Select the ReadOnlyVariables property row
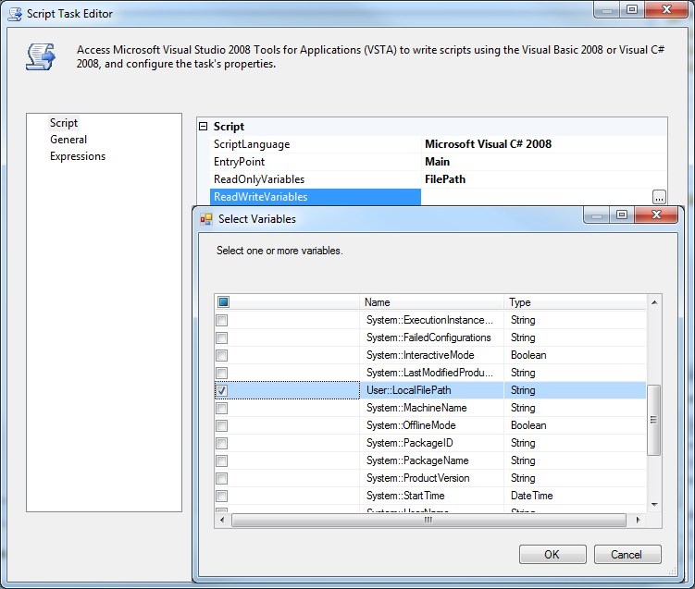The height and width of the screenshot is (589, 695). click(x=438, y=179)
